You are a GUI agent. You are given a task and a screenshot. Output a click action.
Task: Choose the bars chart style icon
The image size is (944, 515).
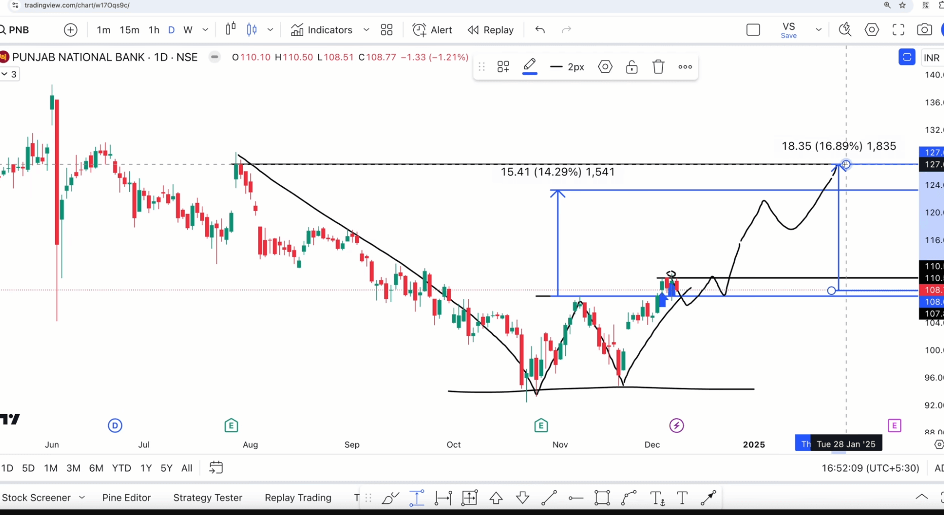[231, 29]
